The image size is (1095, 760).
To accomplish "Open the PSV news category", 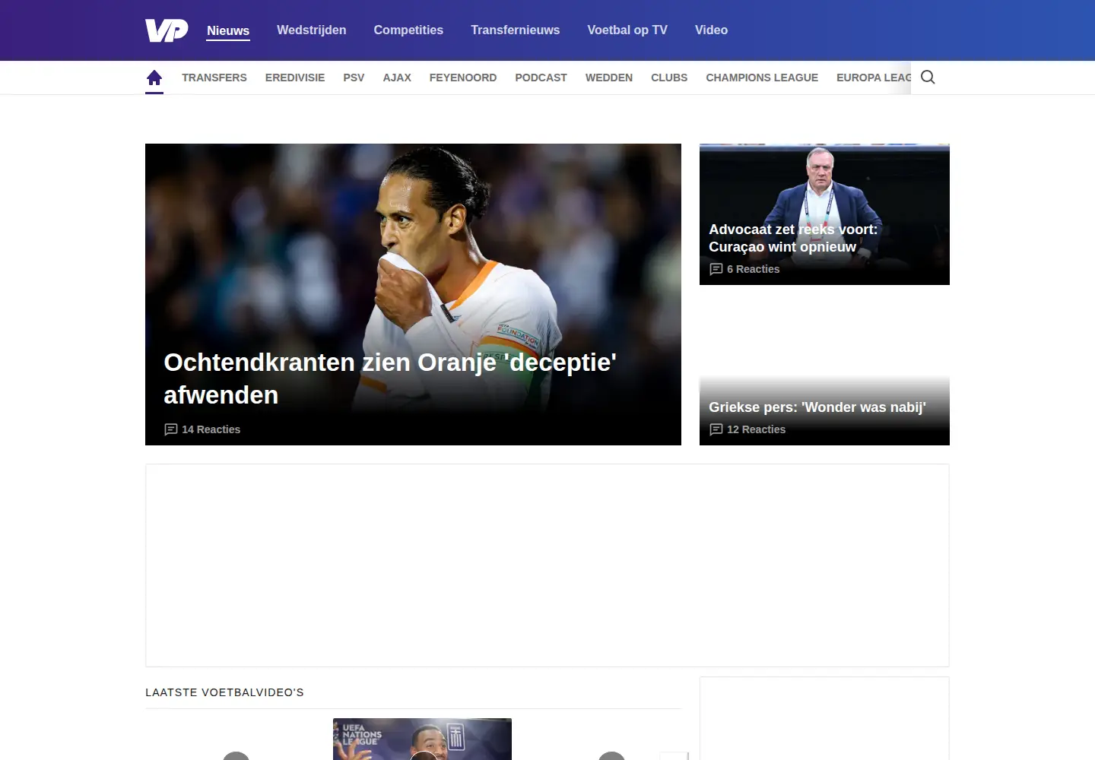I will tap(354, 78).
